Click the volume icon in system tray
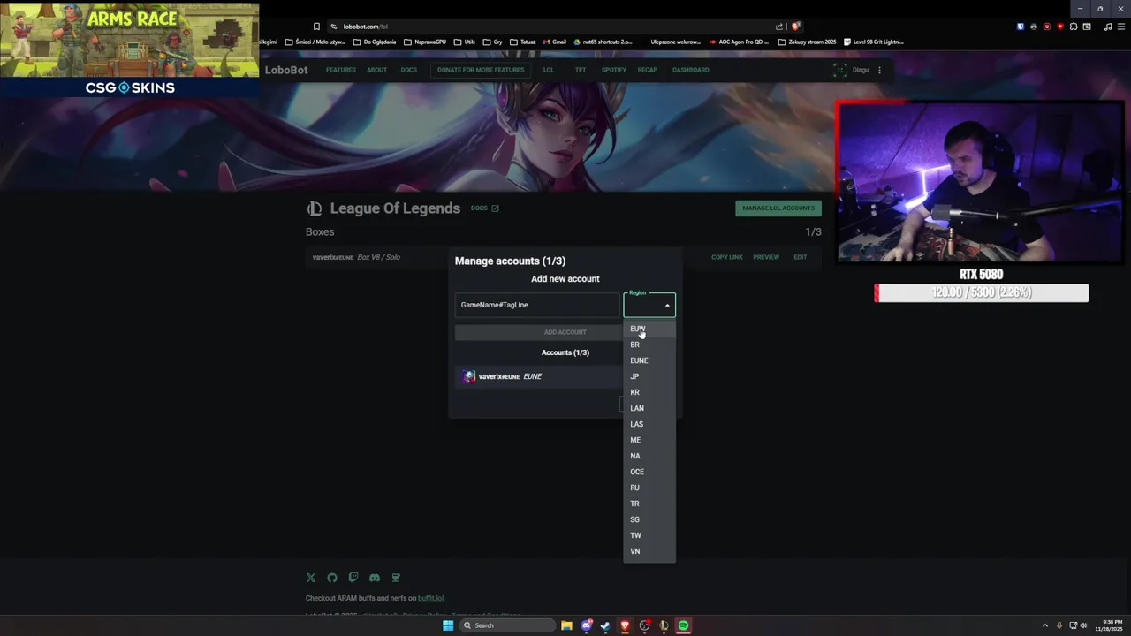 [1083, 625]
